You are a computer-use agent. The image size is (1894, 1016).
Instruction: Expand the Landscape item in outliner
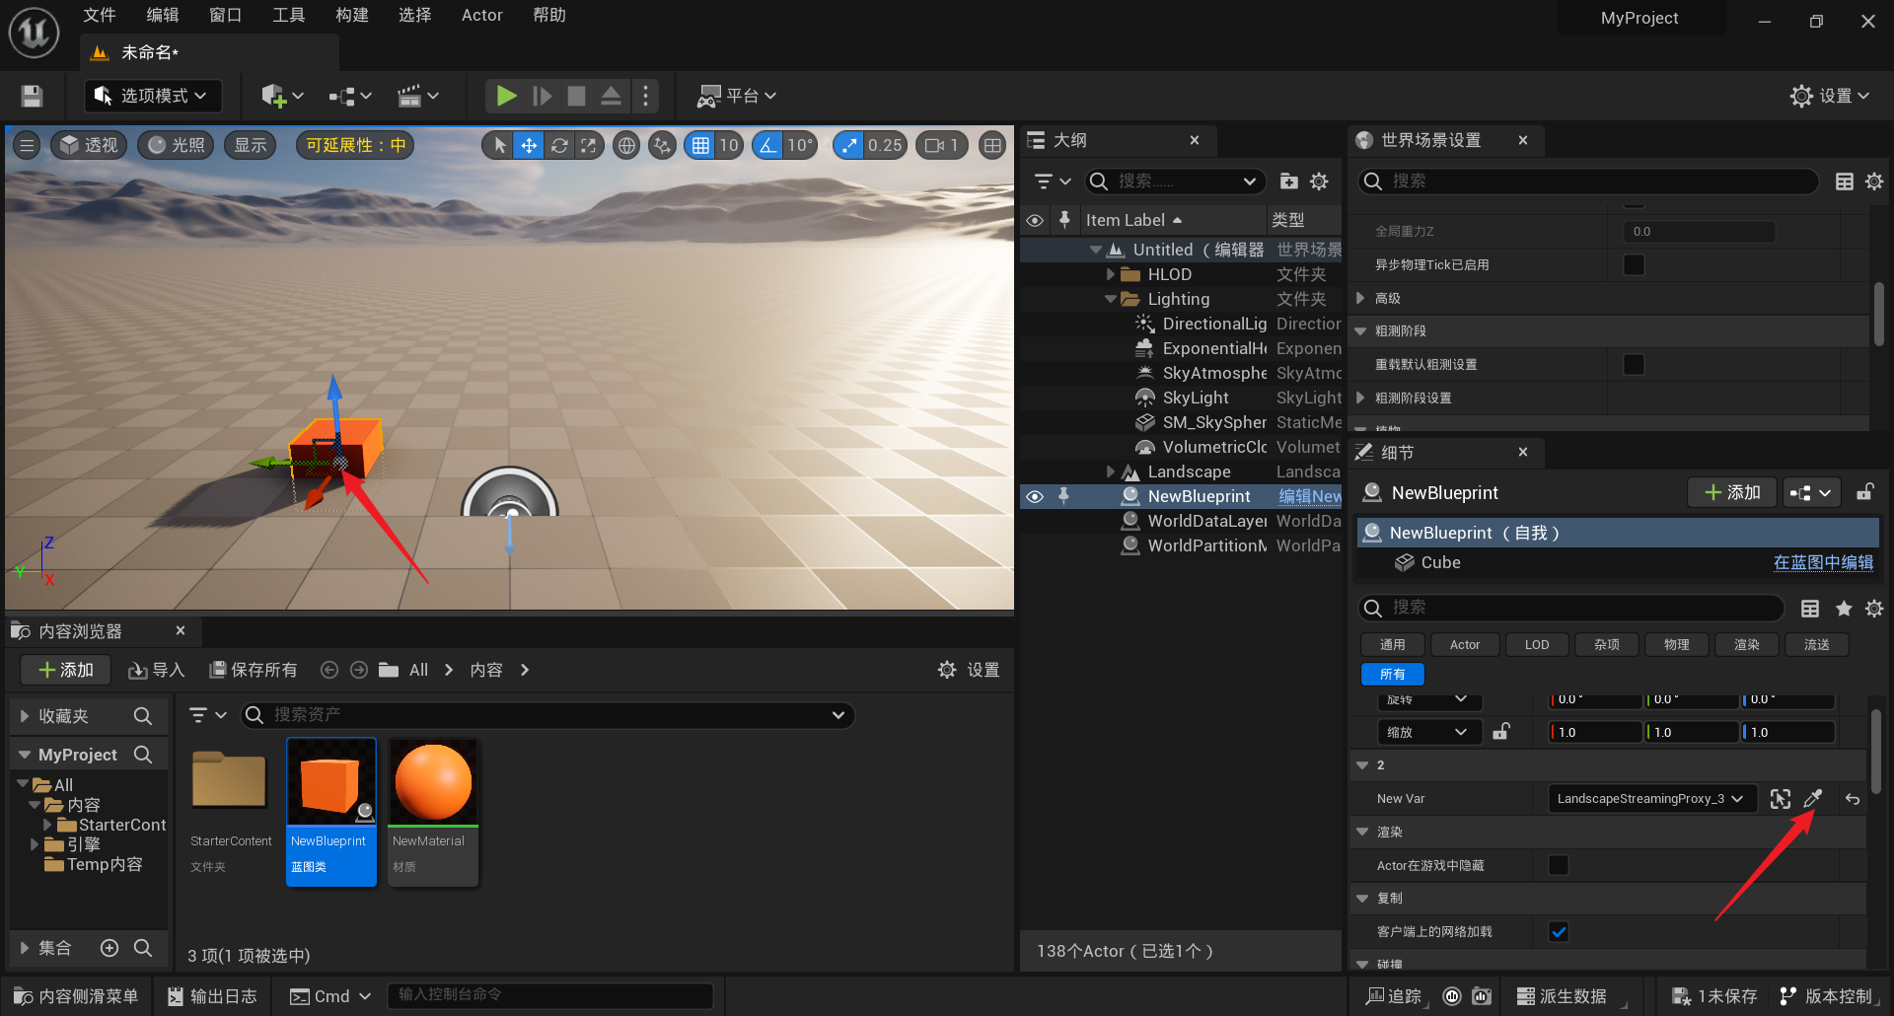point(1110,472)
